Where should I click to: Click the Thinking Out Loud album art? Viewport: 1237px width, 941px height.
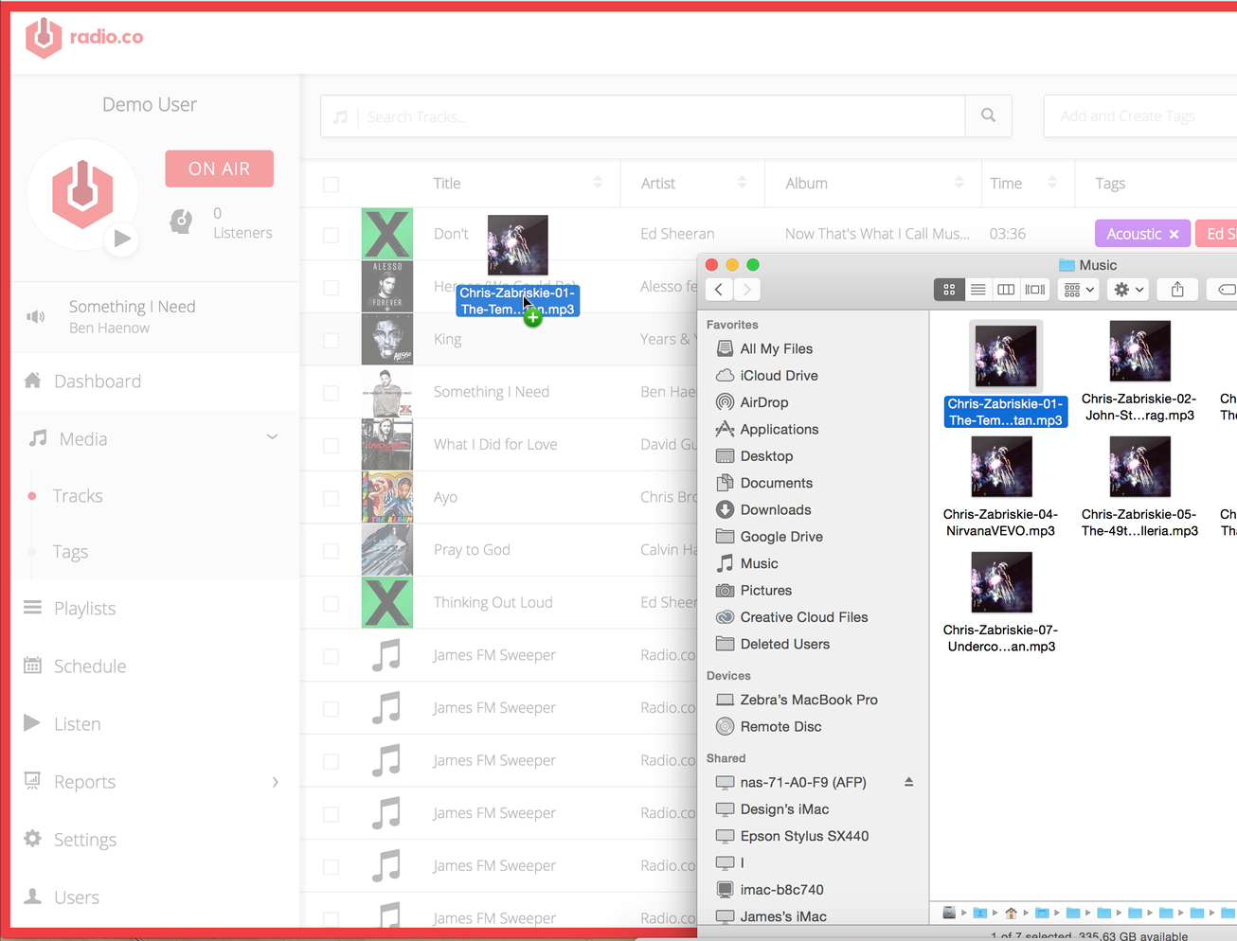[387, 602]
